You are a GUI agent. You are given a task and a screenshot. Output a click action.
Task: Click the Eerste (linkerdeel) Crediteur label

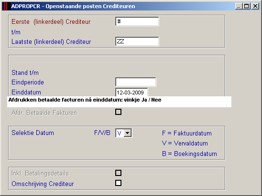pos(51,21)
